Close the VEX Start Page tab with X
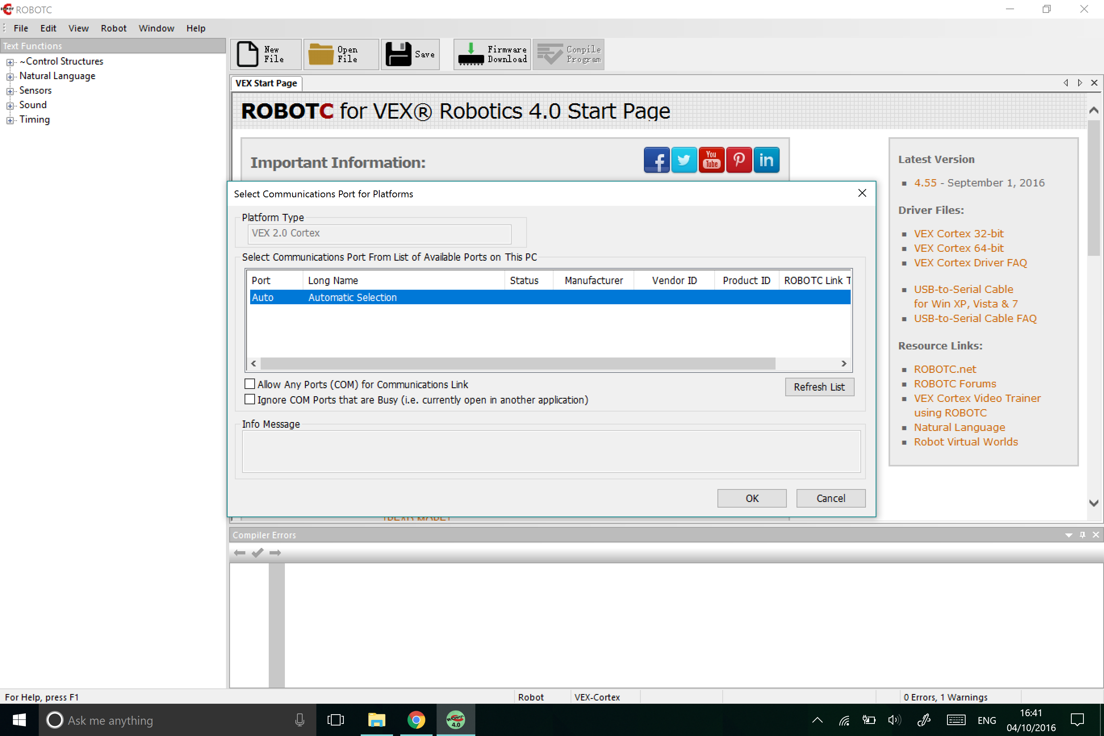The image size is (1104, 736). tap(1094, 83)
